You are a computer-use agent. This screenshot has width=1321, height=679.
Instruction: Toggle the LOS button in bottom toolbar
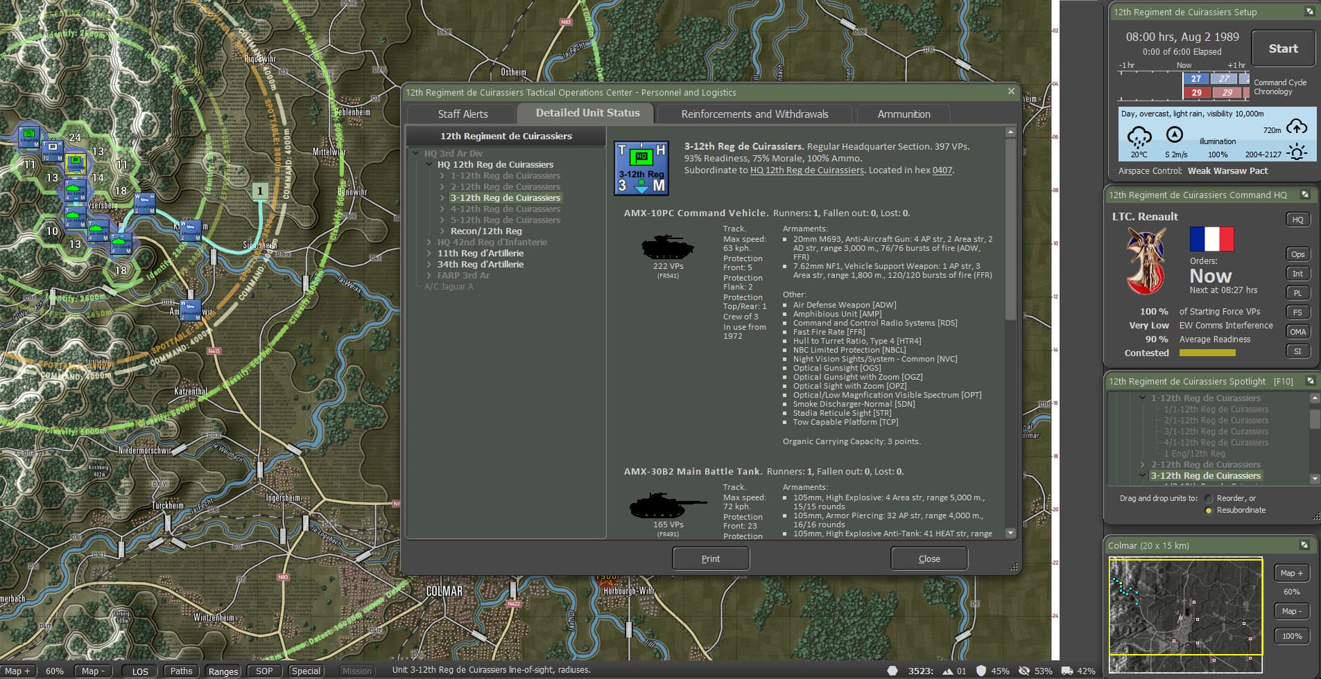141,671
